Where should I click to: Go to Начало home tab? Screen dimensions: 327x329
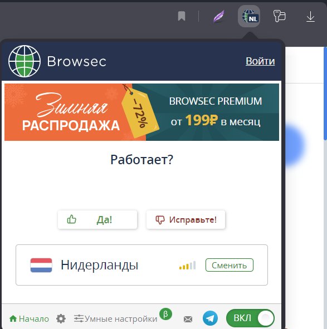29,319
